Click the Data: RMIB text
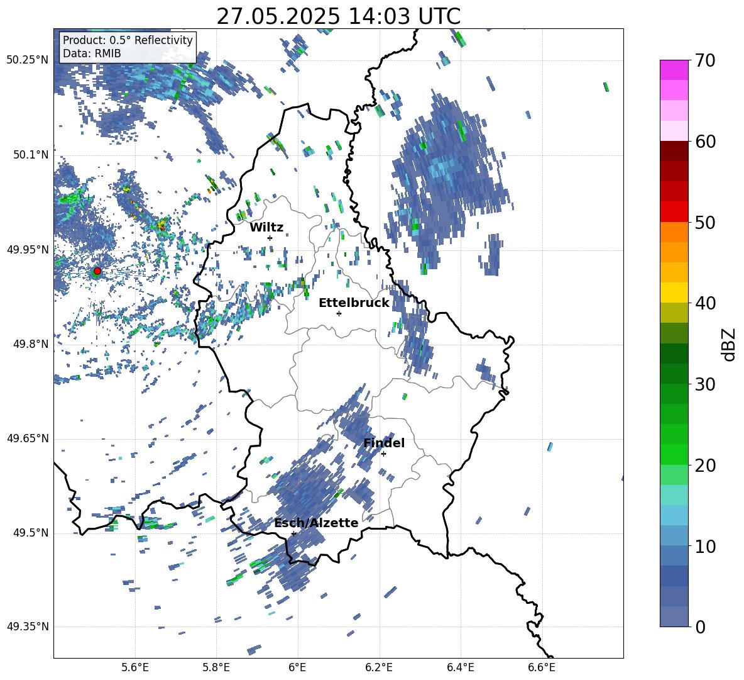 tap(92, 53)
